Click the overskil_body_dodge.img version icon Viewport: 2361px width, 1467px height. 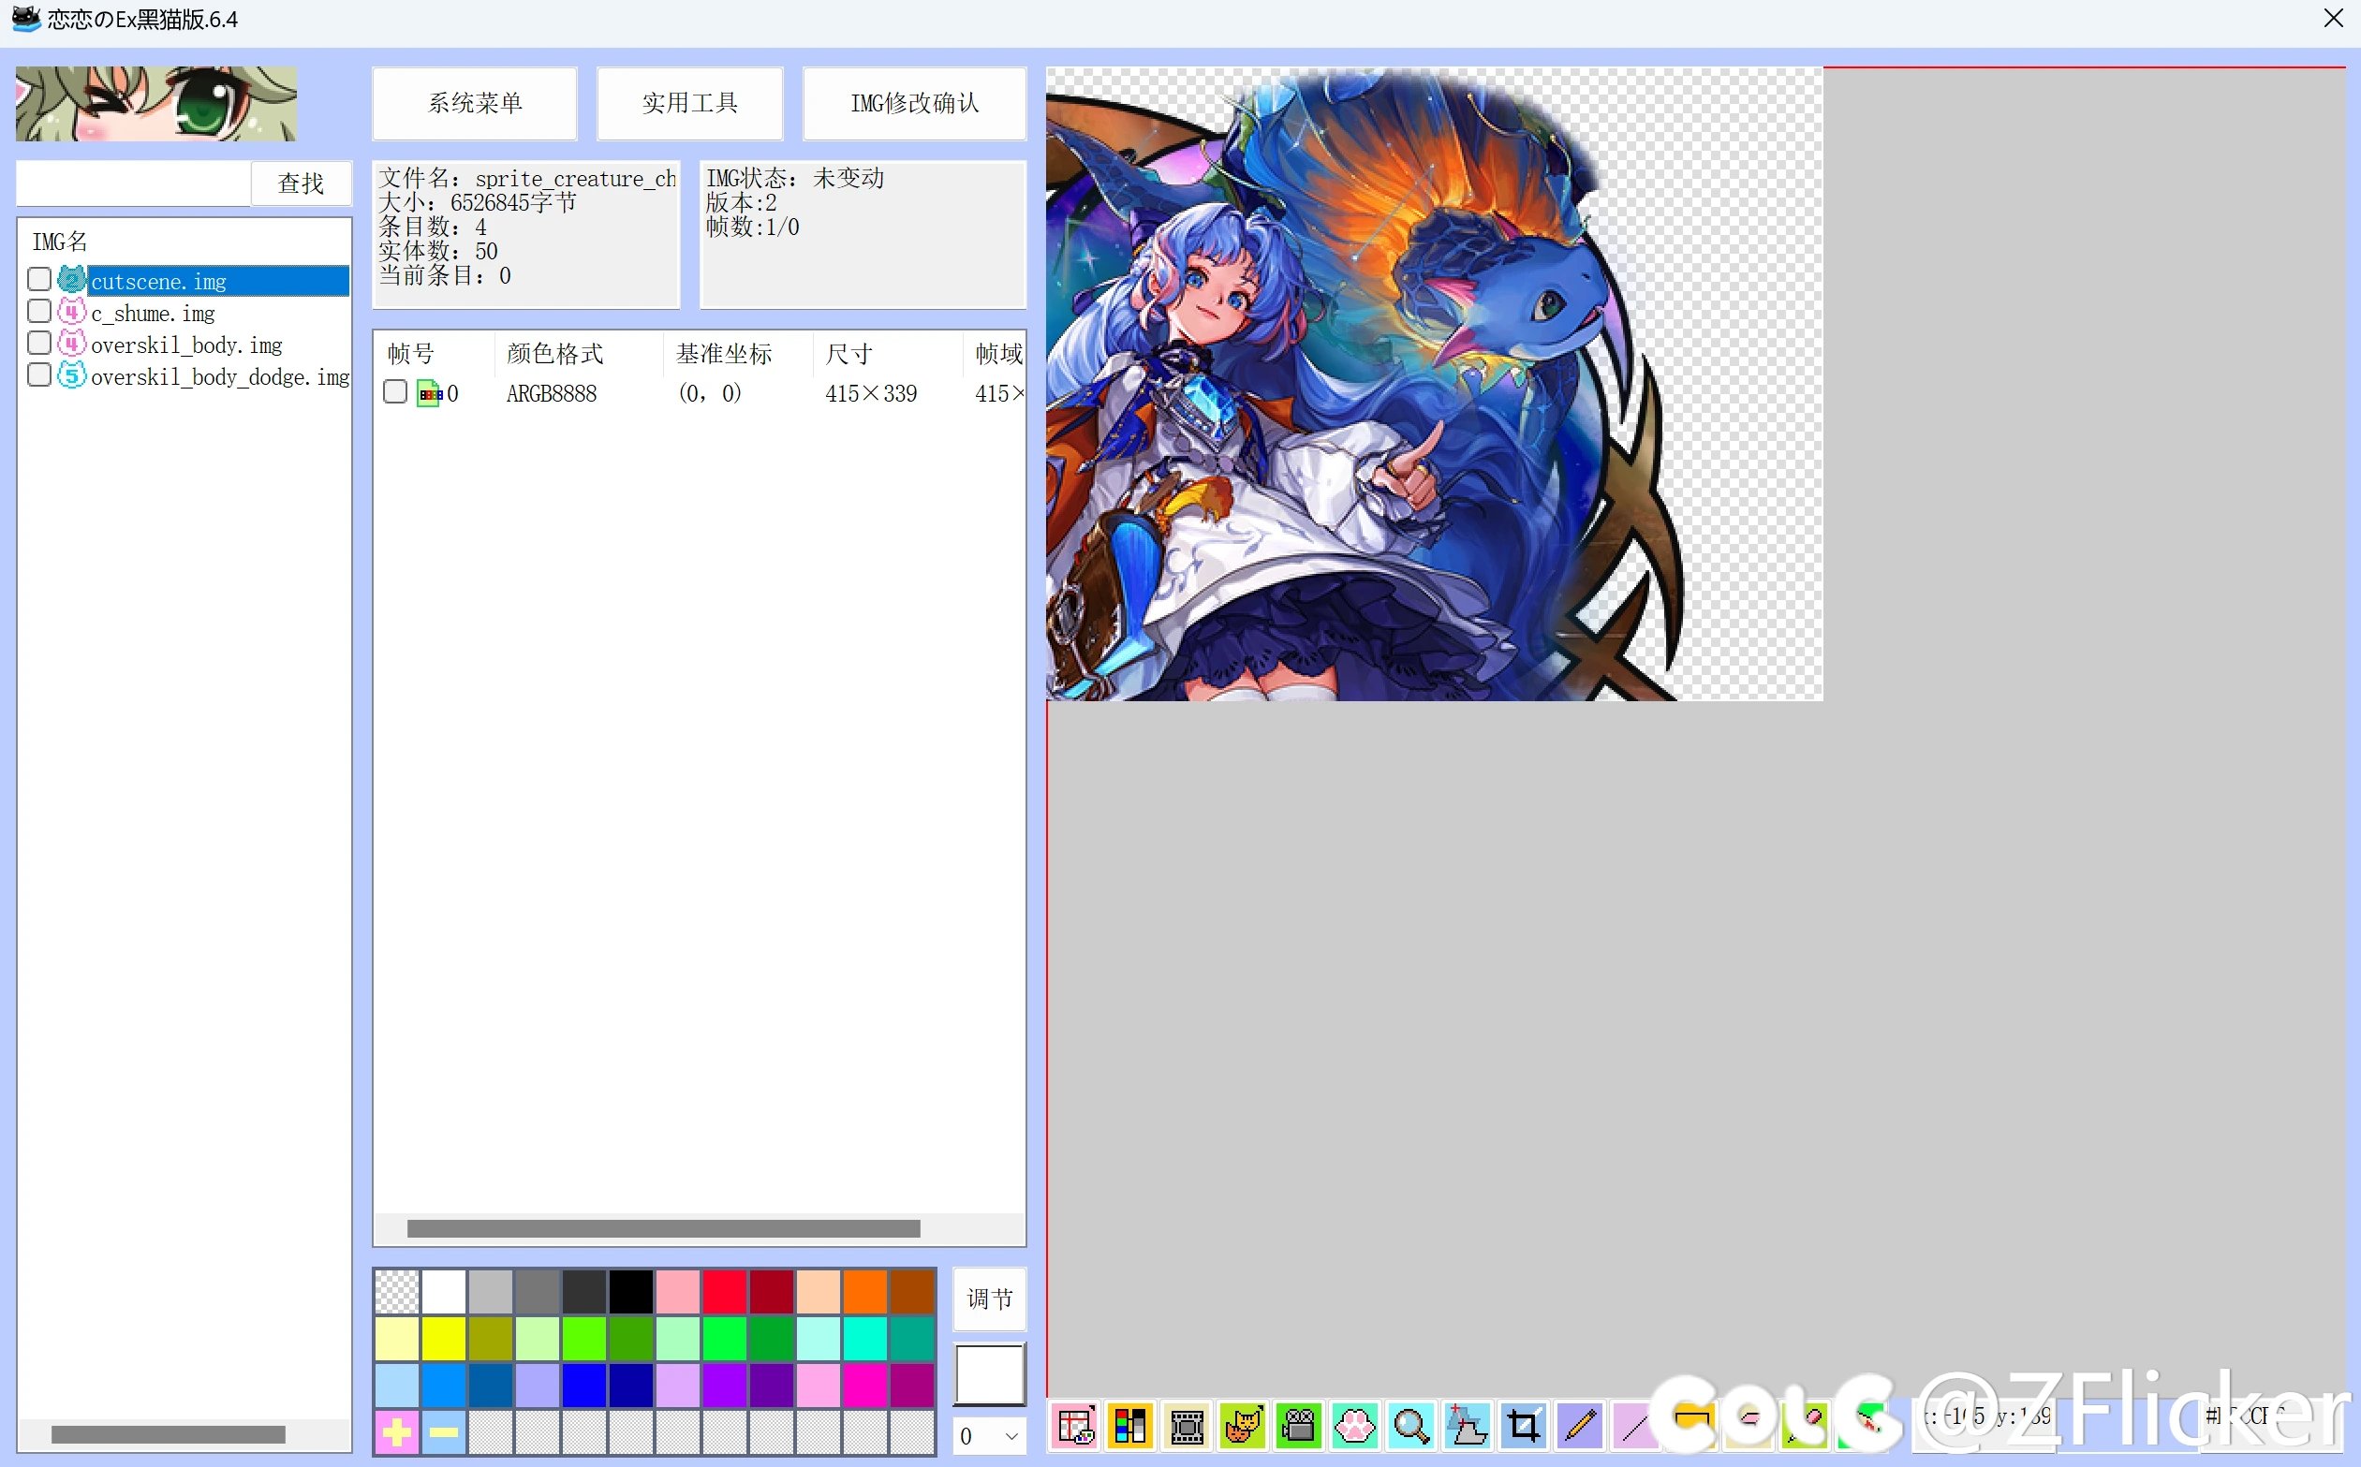(72, 376)
